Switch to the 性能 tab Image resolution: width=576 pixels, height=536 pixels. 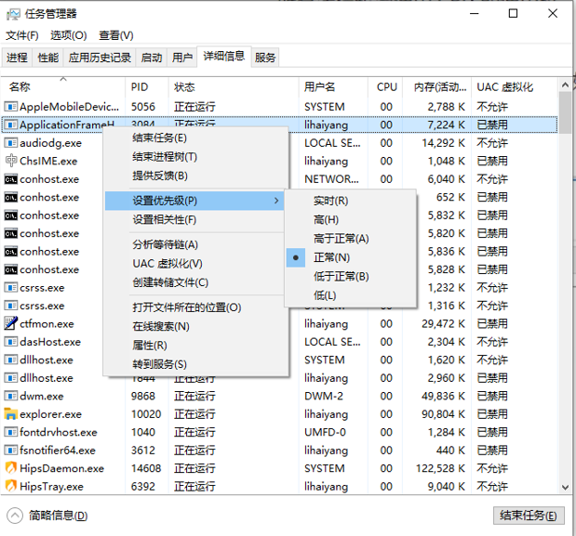[48, 58]
